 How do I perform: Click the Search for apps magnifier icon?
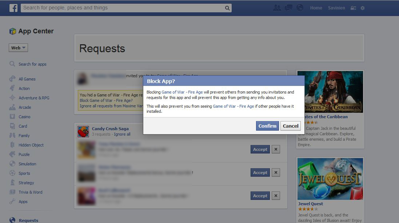12,64
